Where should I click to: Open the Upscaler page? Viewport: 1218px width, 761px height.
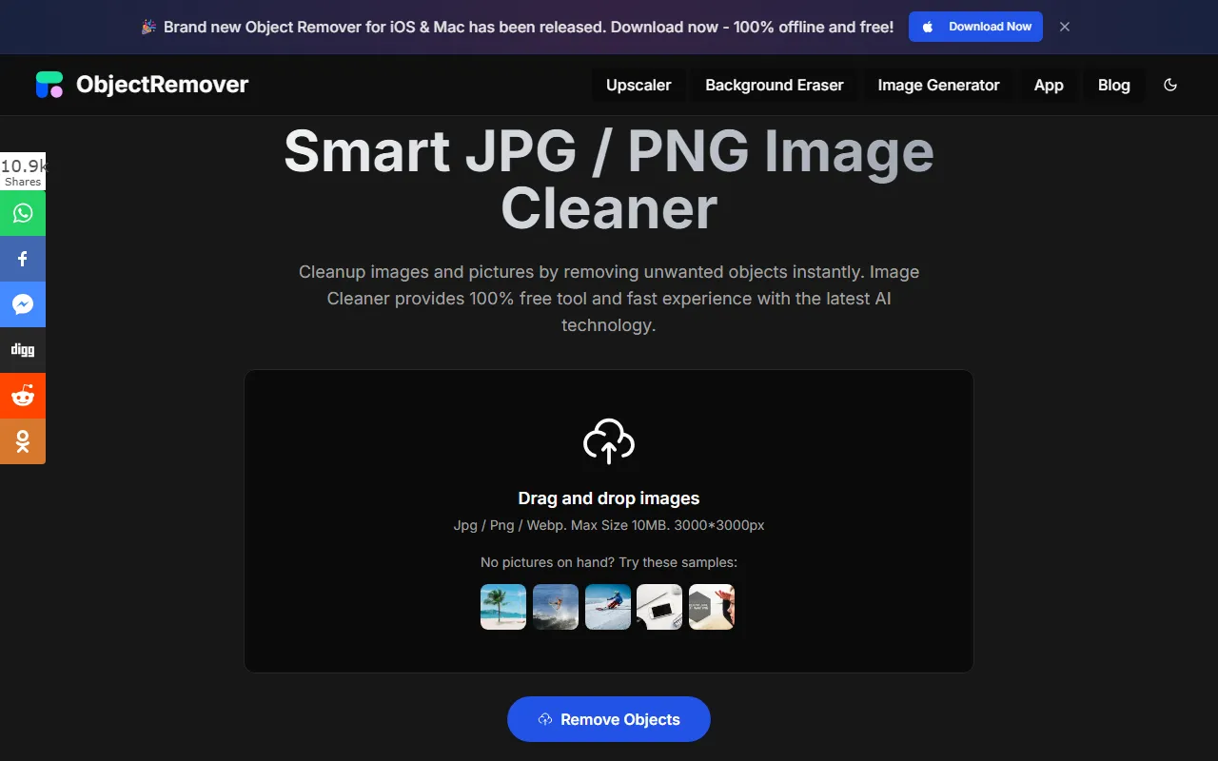[x=638, y=85]
